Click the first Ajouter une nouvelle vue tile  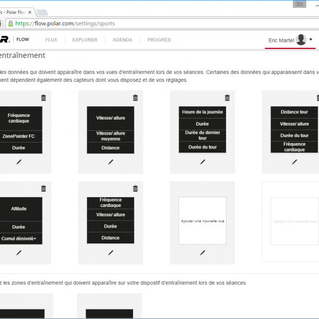point(203,221)
